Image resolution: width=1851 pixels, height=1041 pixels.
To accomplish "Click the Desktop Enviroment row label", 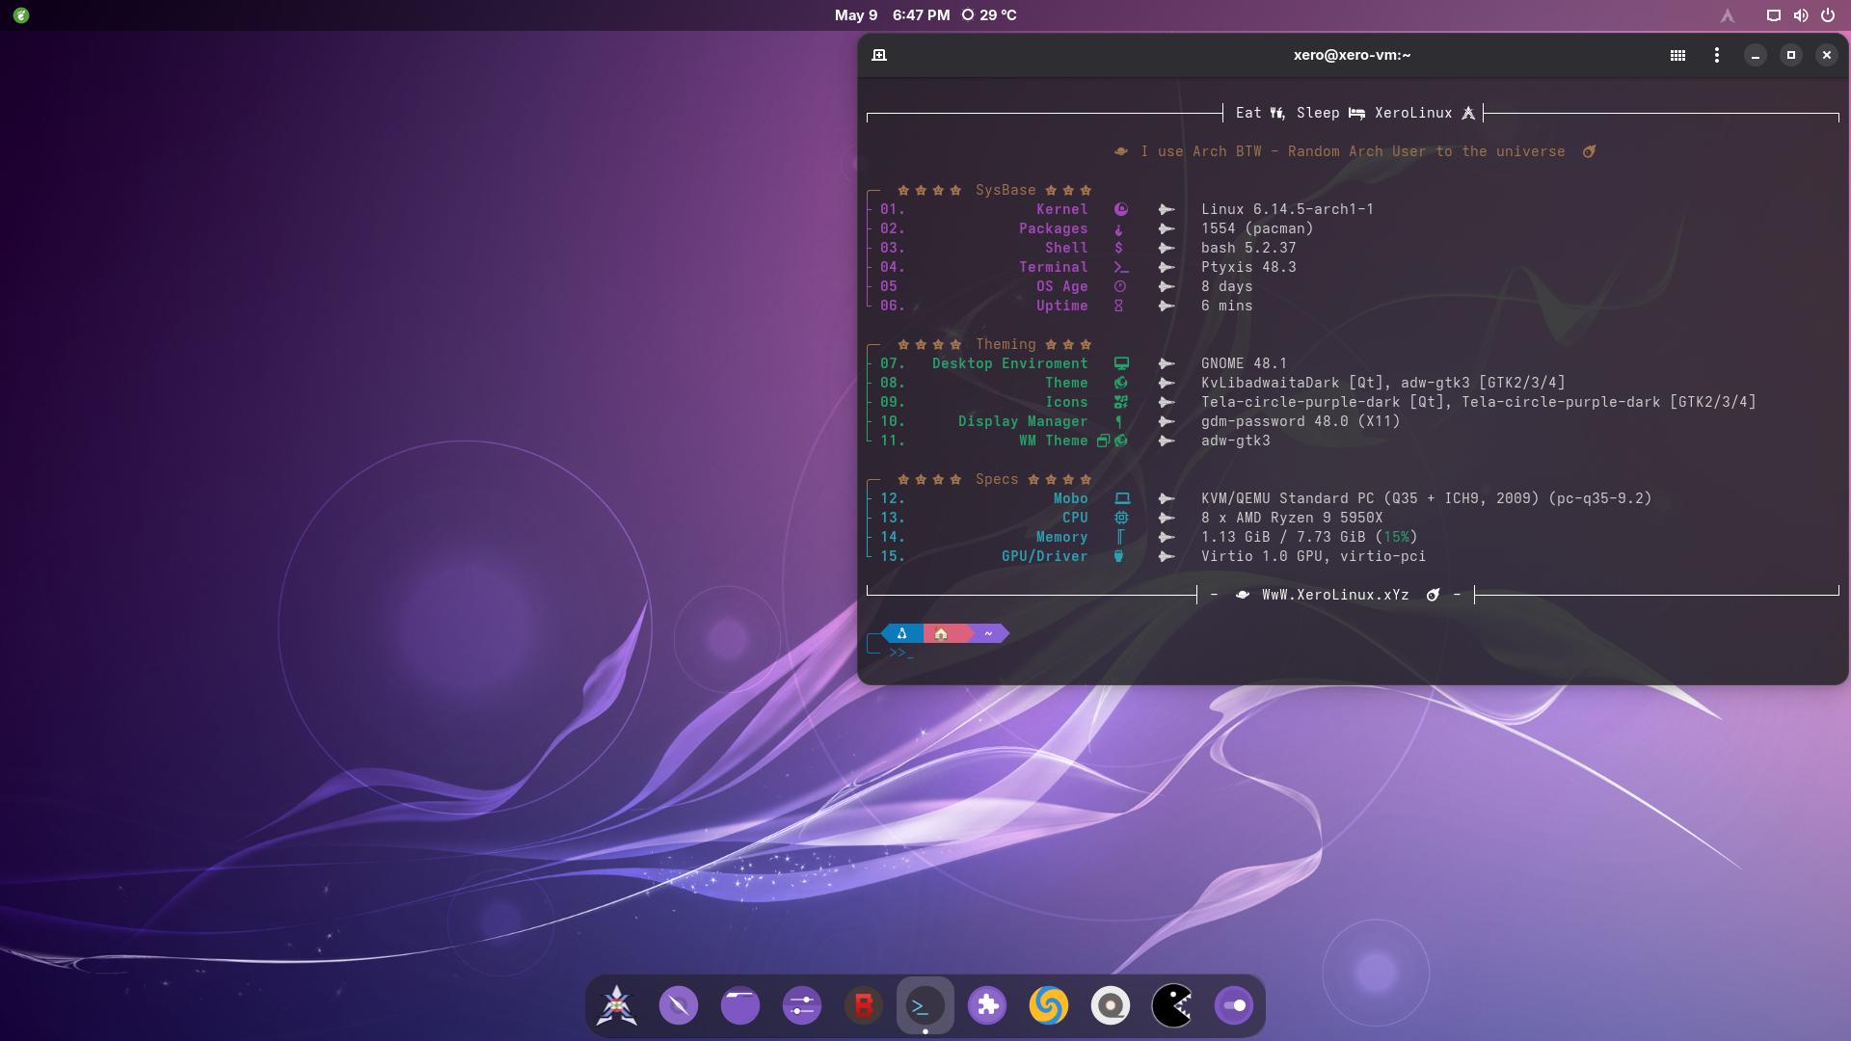I will pyautogui.click(x=1009, y=363).
